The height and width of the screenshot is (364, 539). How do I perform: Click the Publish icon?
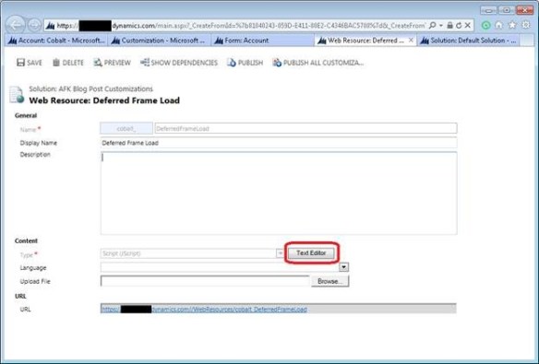pos(232,63)
